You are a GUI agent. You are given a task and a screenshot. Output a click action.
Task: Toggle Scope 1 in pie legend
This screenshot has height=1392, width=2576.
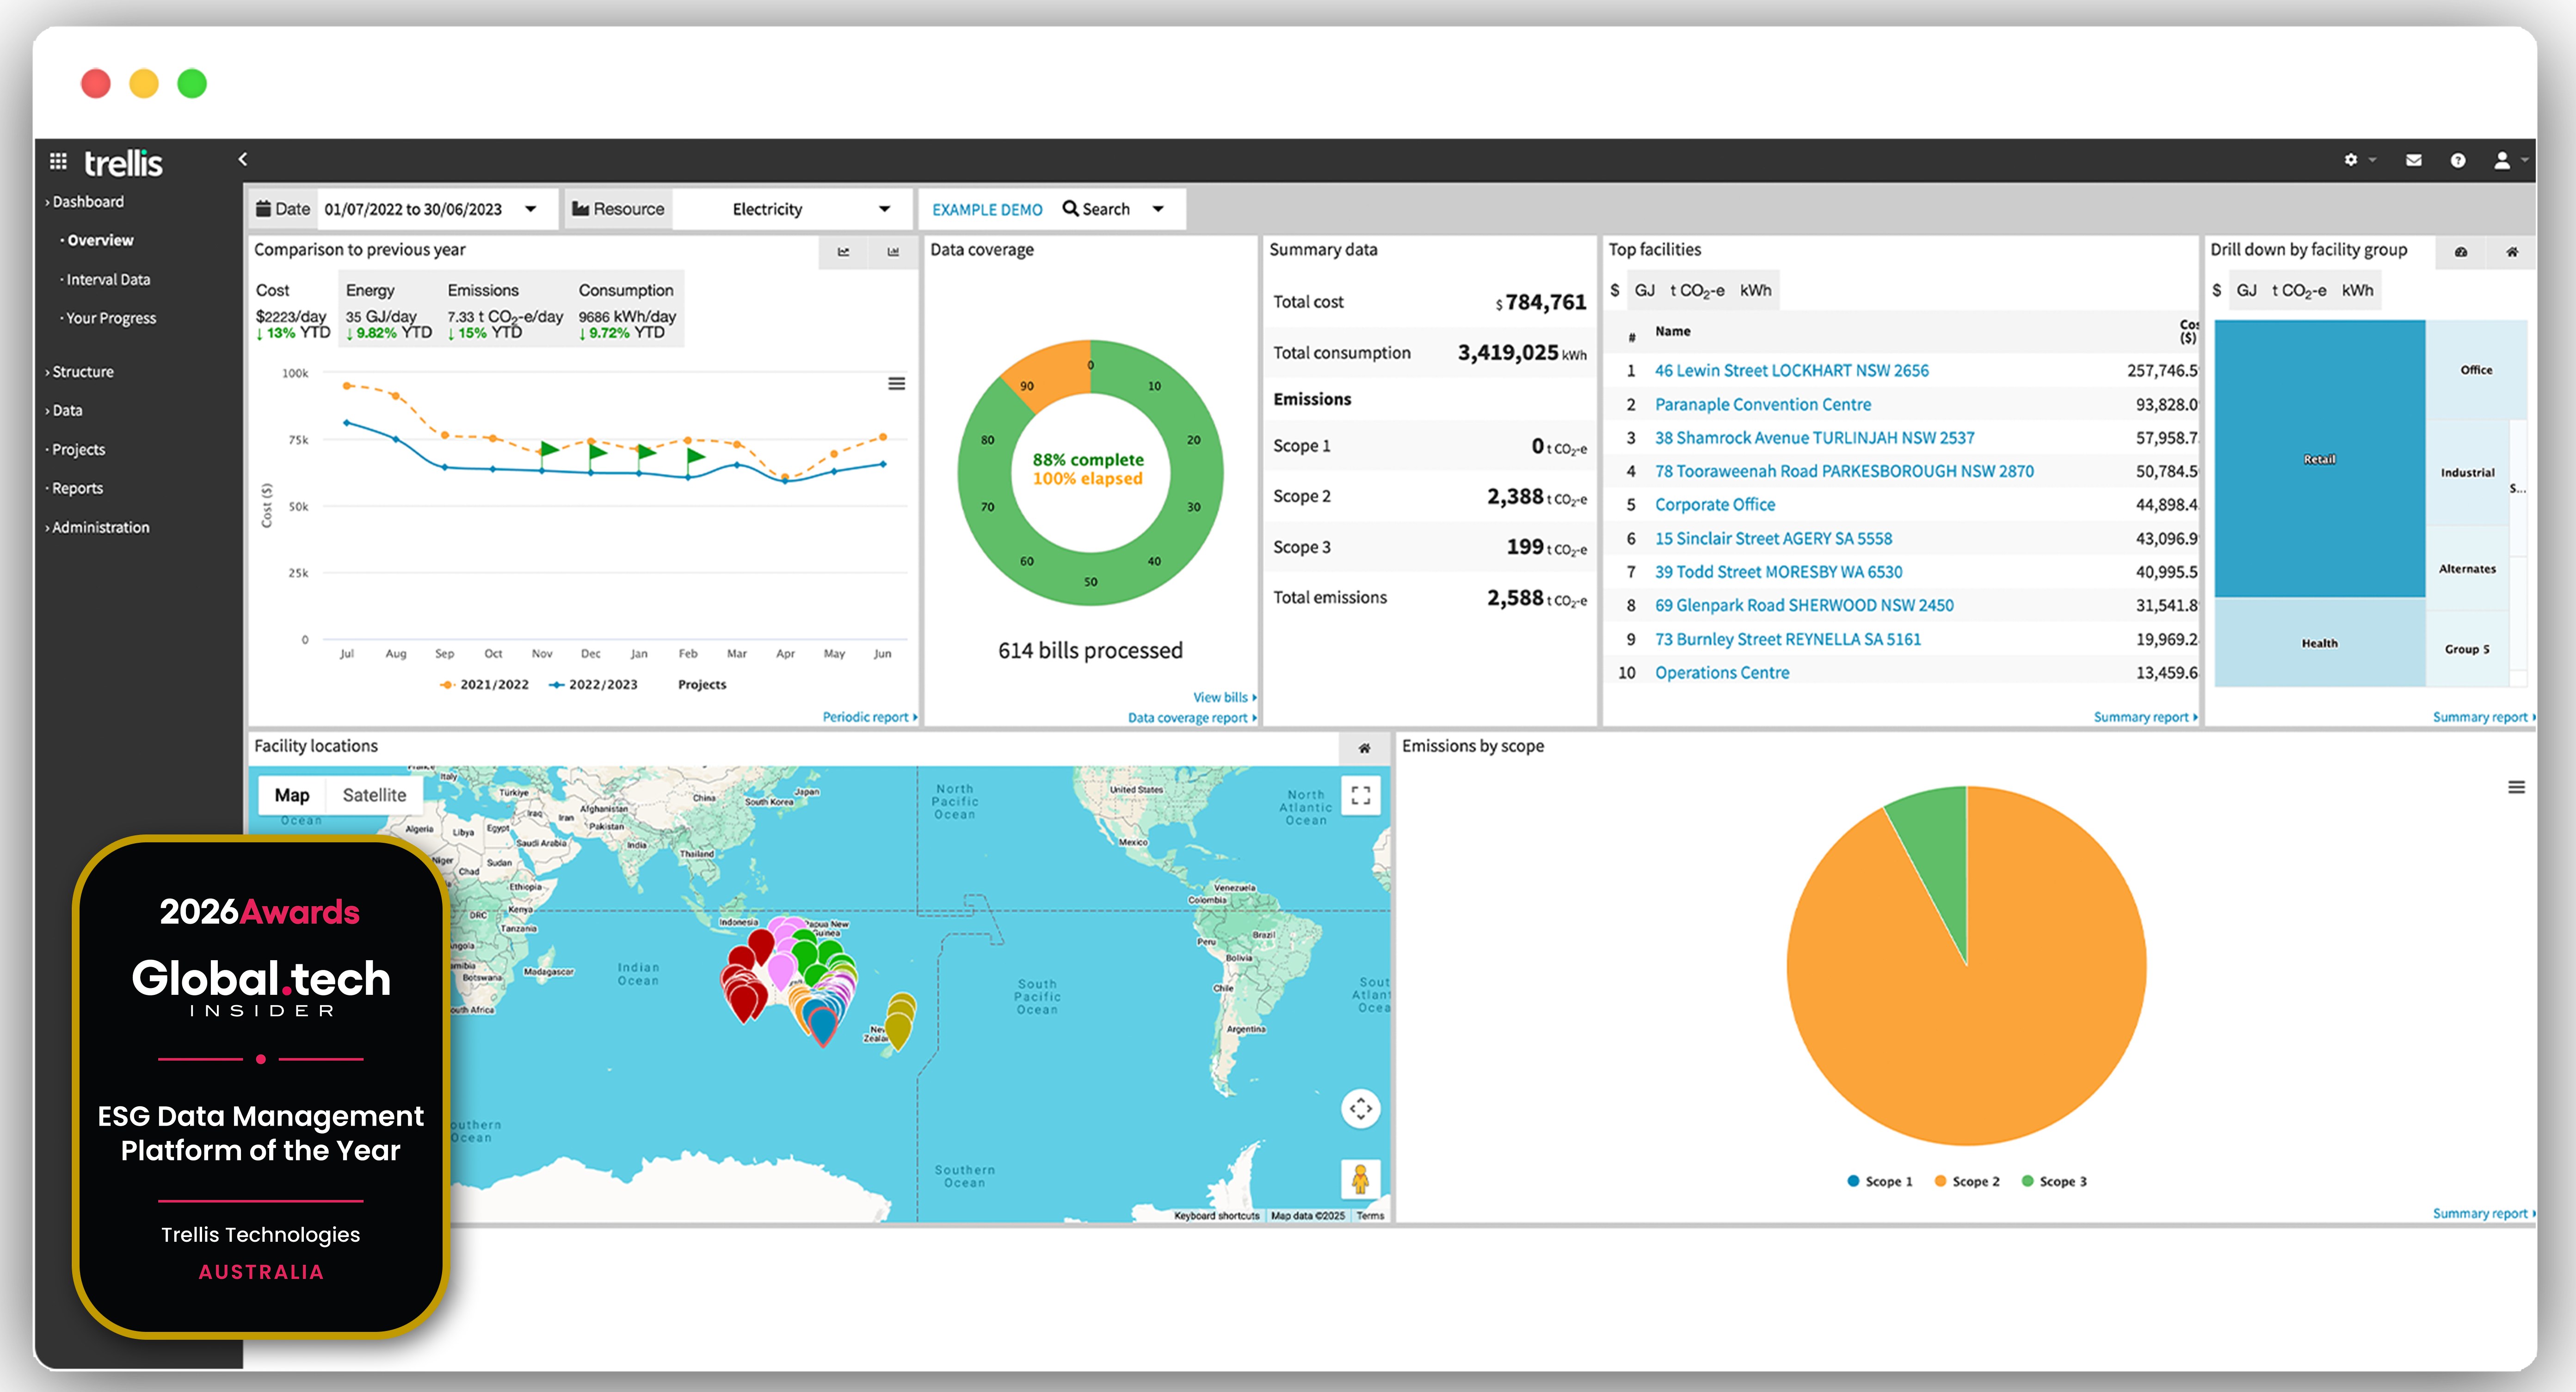click(1880, 1181)
